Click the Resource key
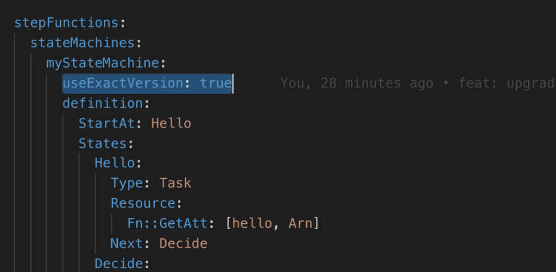The width and height of the screenshot is (556, 272). (x=142, y=203)
